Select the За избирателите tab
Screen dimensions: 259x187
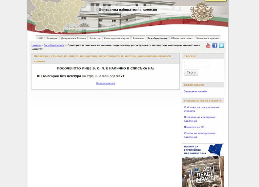(x=157, y=38)
